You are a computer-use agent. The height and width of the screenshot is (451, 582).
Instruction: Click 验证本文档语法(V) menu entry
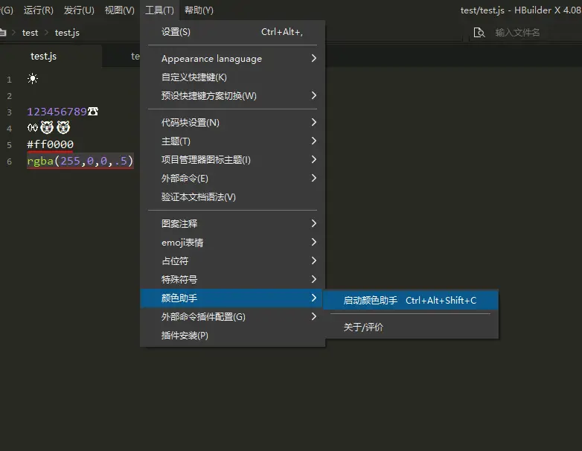click(233, 196)
